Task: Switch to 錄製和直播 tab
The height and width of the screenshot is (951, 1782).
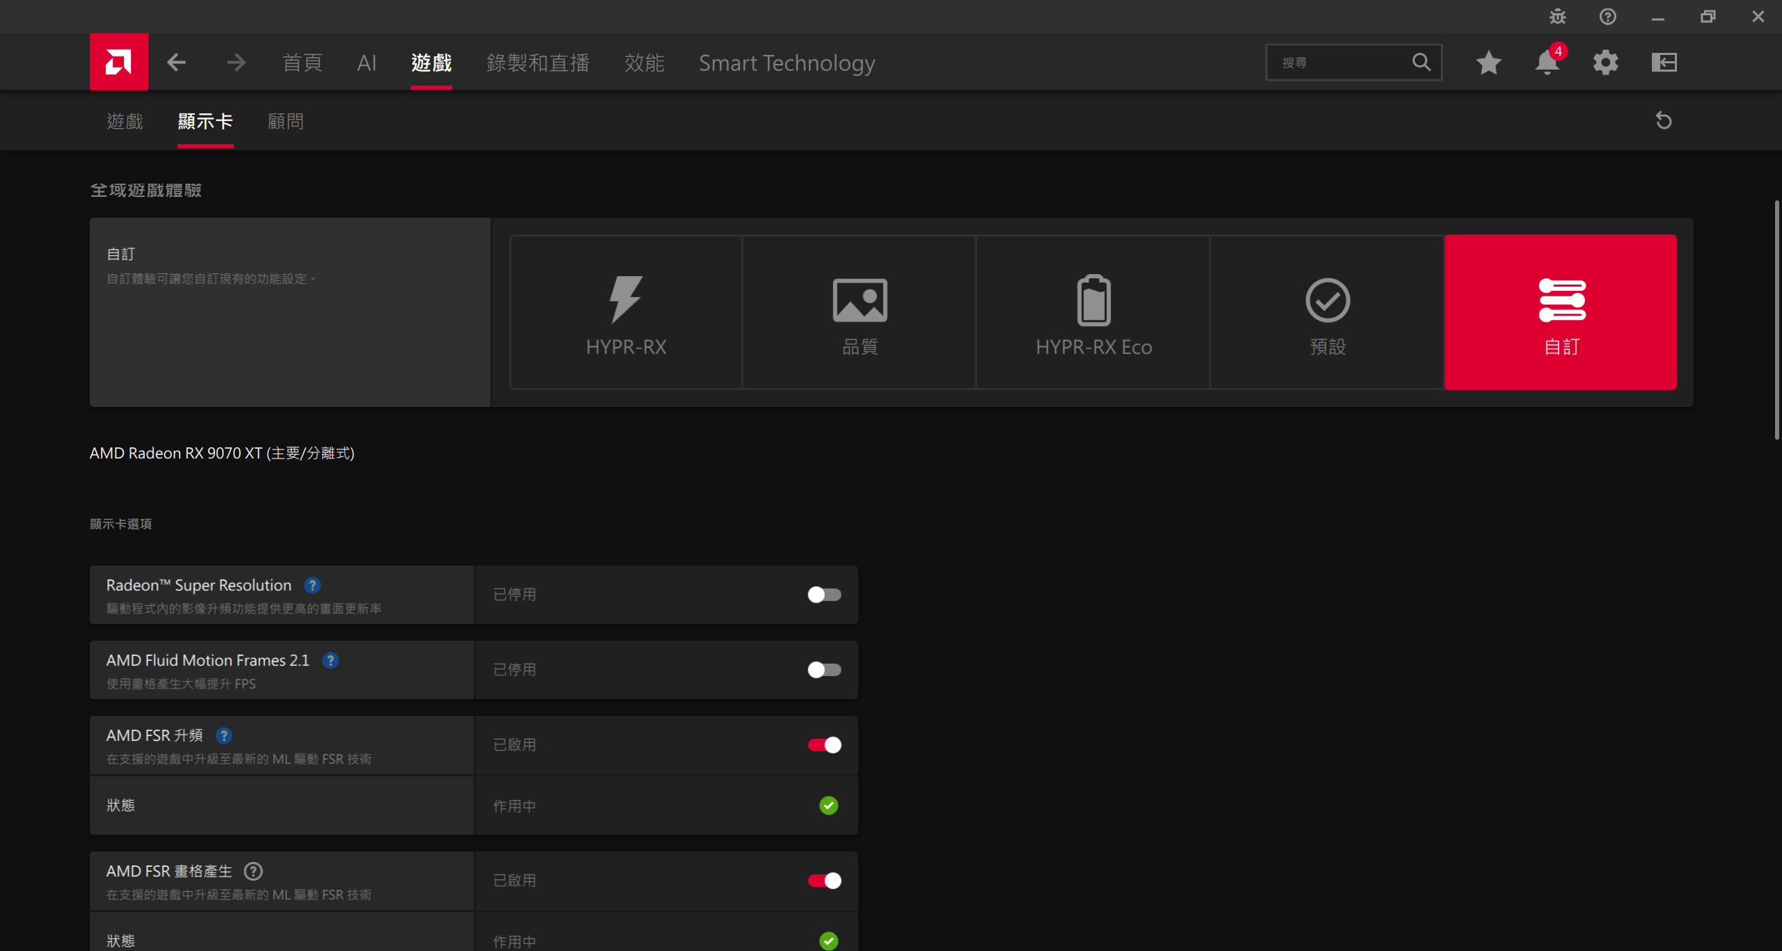Action: [537, 63]
